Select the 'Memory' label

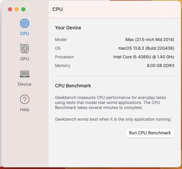[63, 66]
